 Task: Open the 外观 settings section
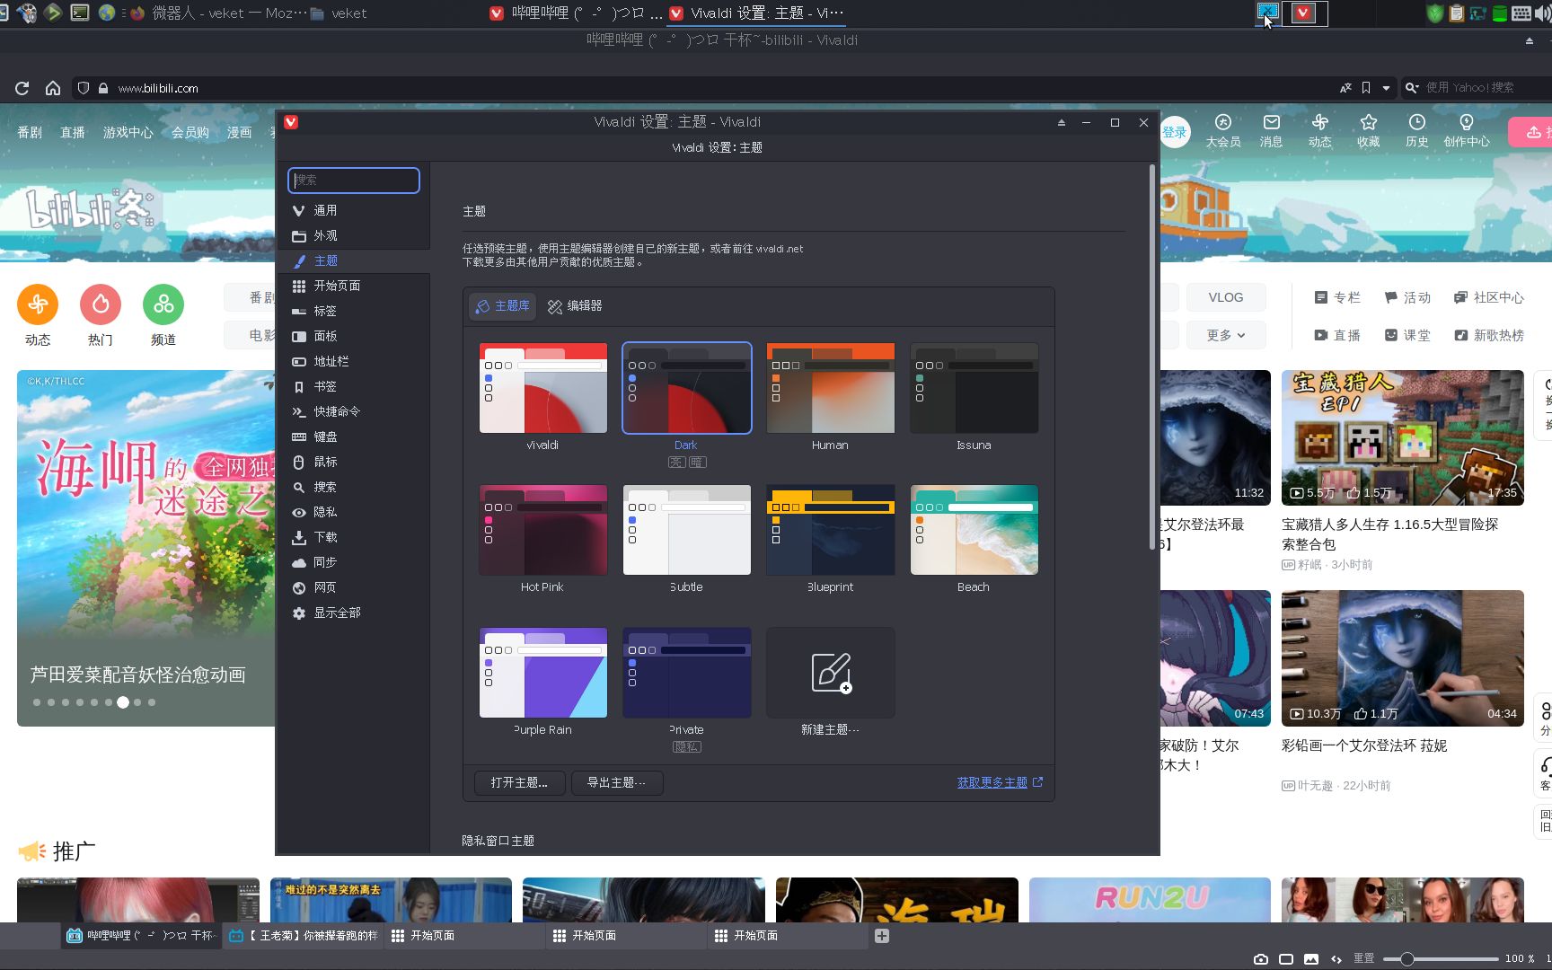(354, 235)
